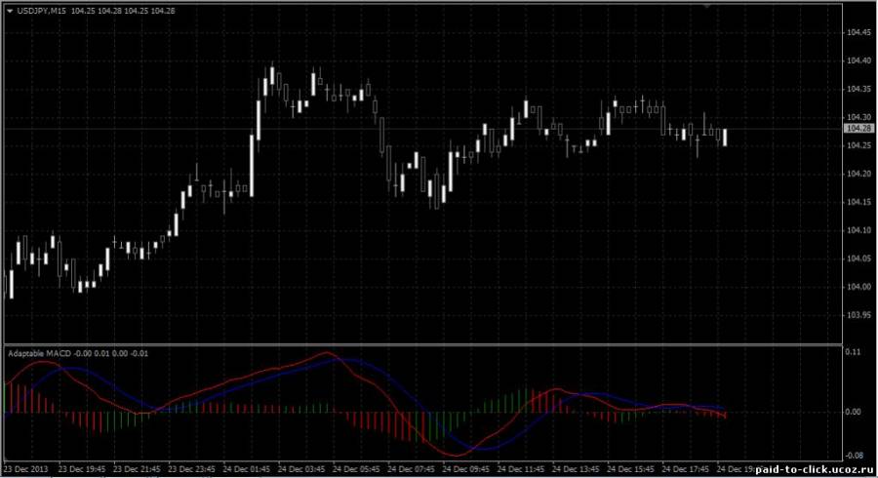Click the 104.00 level on the price scale
878x478 pixels.
(858, 287)
